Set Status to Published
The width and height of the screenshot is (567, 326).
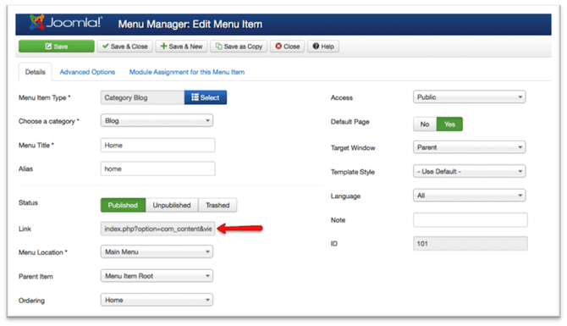(123, 205)
